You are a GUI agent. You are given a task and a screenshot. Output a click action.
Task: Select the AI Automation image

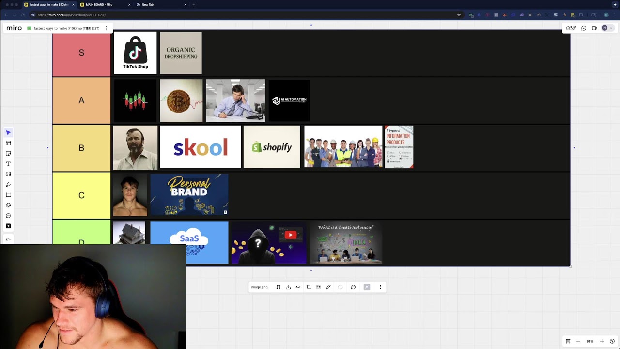[x=289, y=100]
